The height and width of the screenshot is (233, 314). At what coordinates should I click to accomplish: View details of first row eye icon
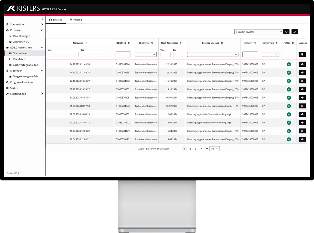coord(302,64)
